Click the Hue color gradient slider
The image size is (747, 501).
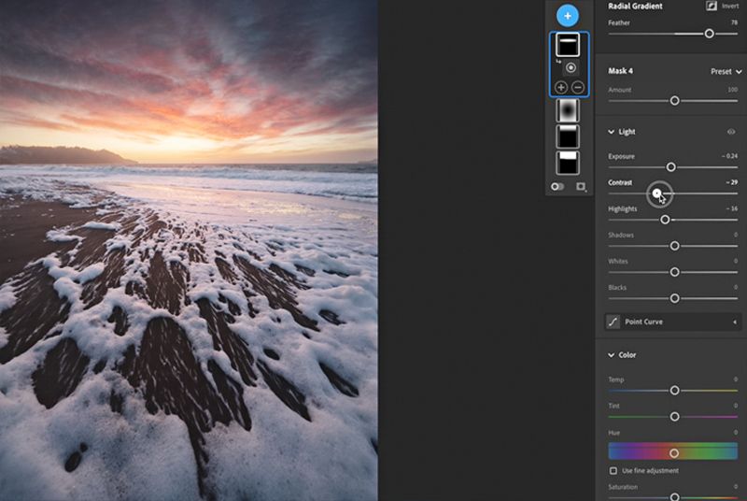click(x=672, y=452)
